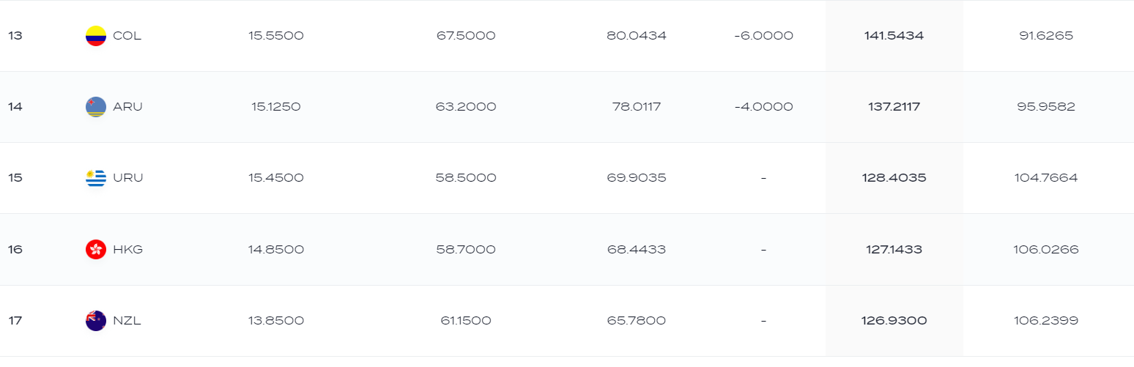Select the COL country code
1134x367 pixels.
click(x=127, y=36)
